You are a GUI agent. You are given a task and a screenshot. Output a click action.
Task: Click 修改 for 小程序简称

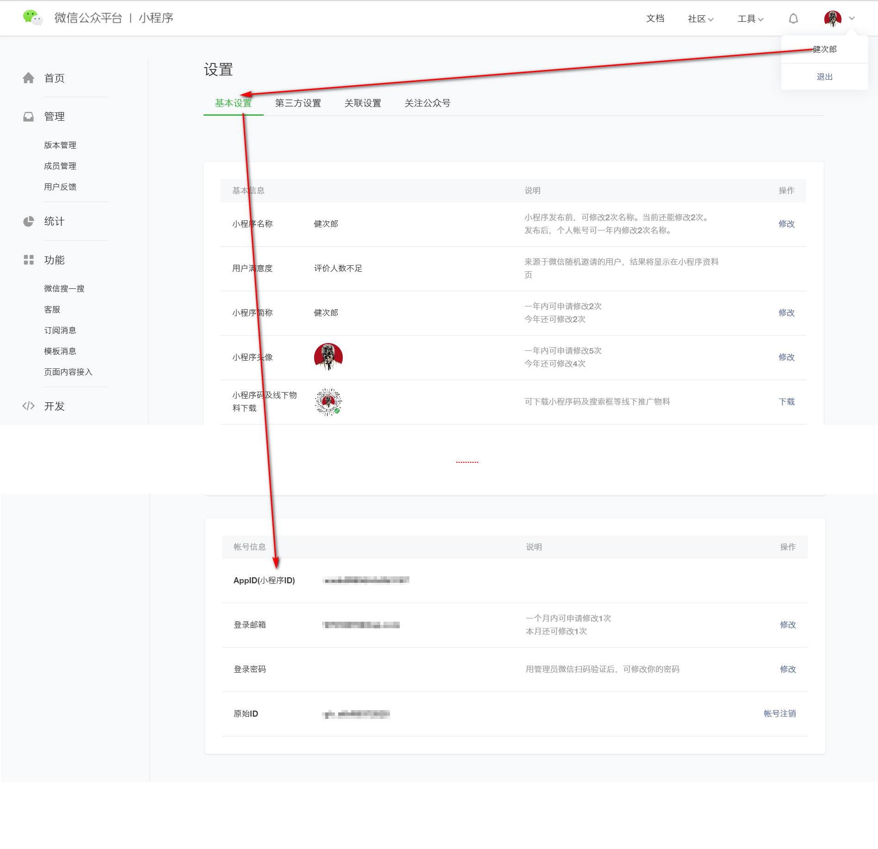point(786,313)
